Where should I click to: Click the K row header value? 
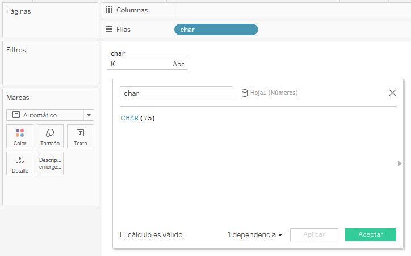coord(113,64)
